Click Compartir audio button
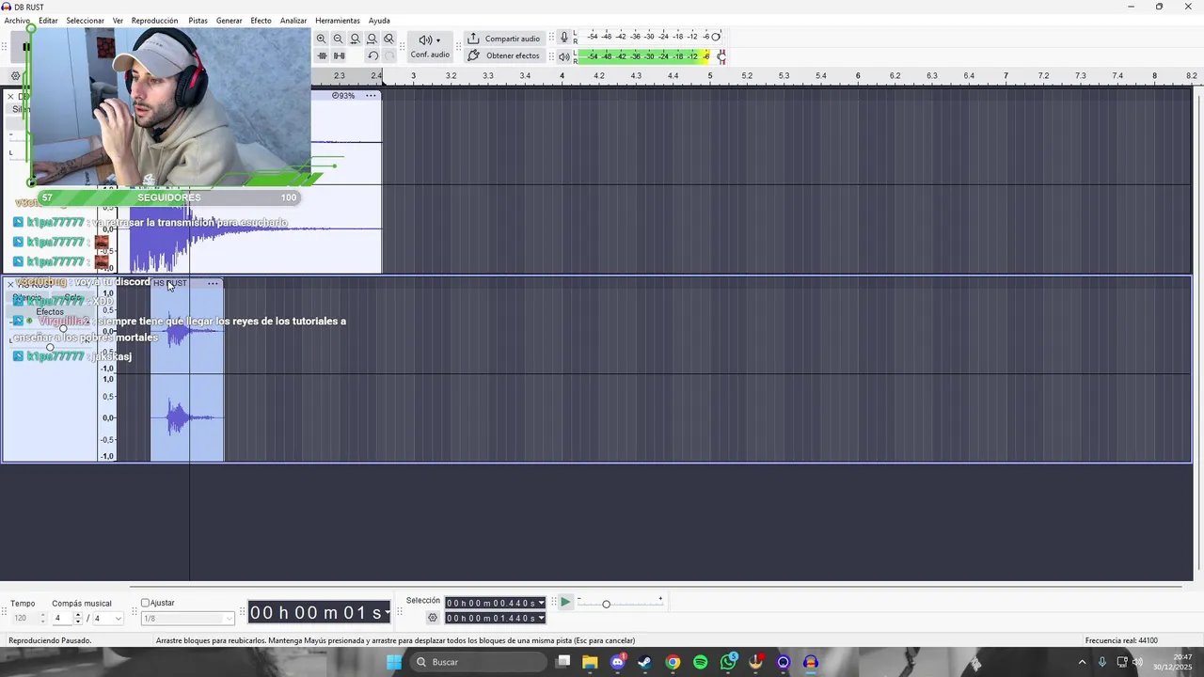Screen dimensions: 1204x677 504,39
